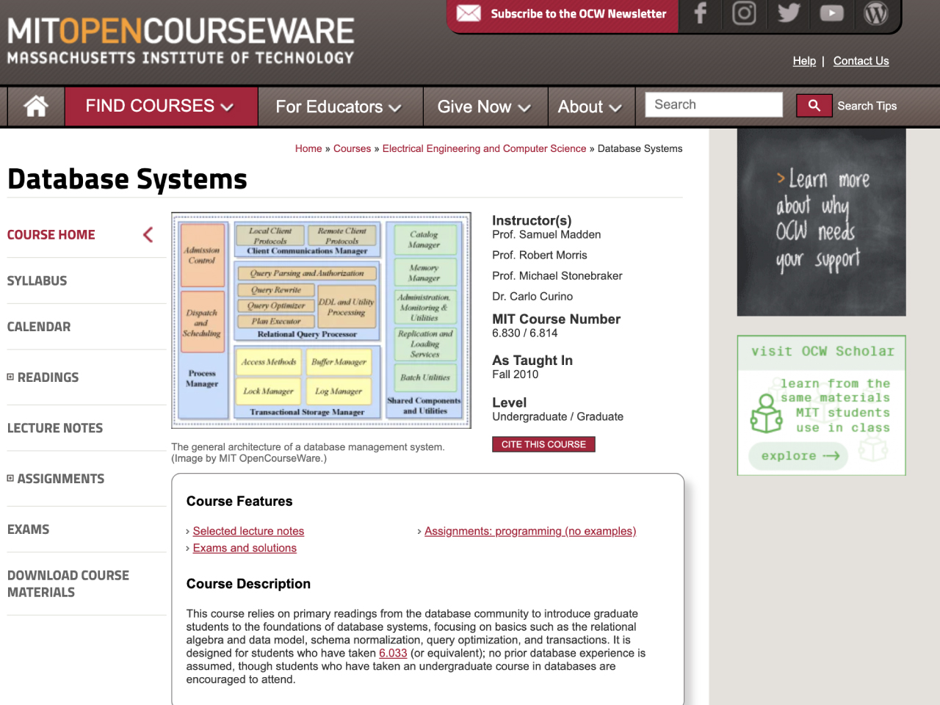Open the For Educators dropdown
940x705 pixels.
[339, 107]
